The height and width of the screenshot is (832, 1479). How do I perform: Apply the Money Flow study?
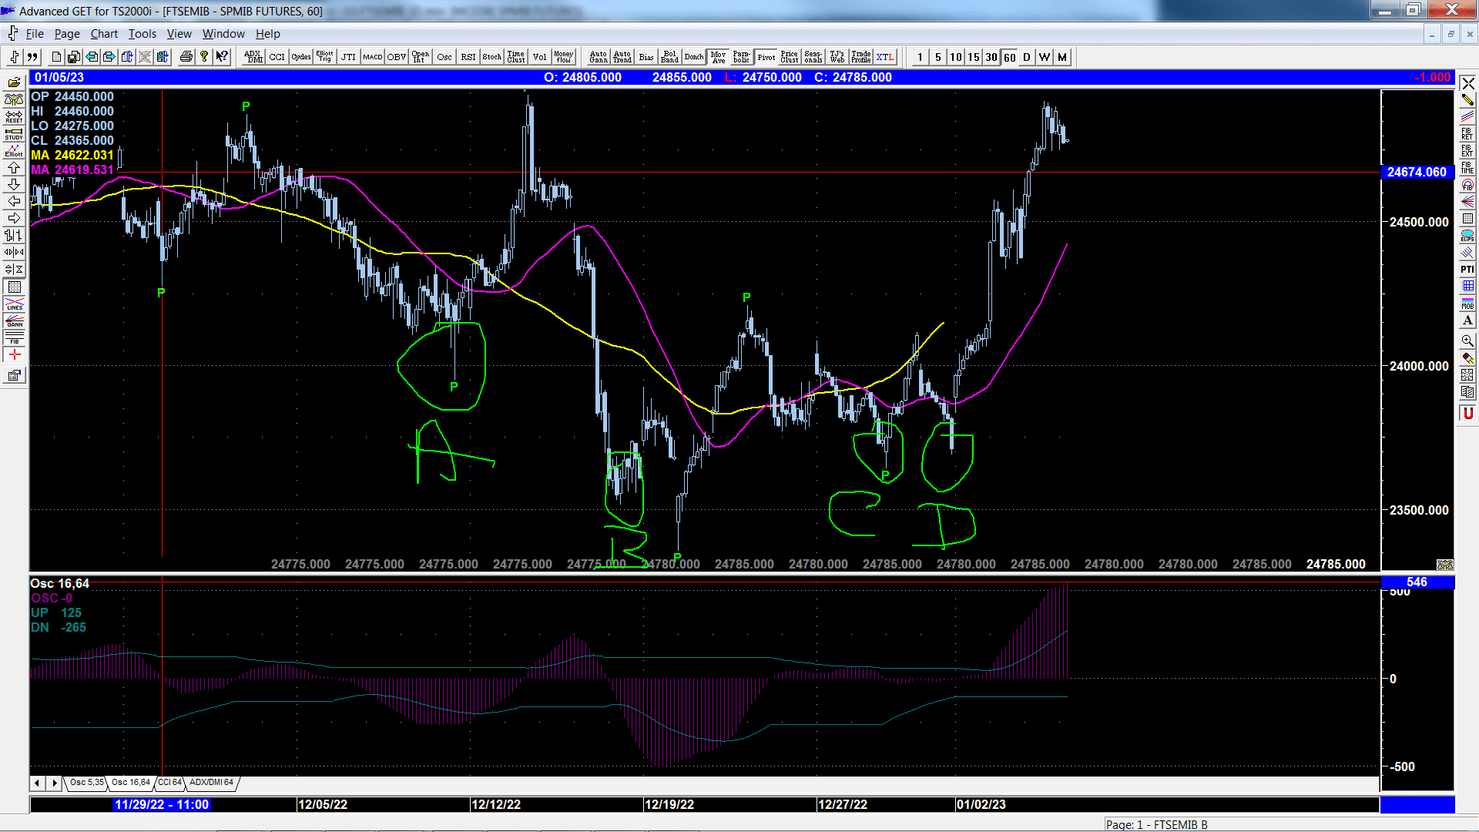(x=564, y=57)
